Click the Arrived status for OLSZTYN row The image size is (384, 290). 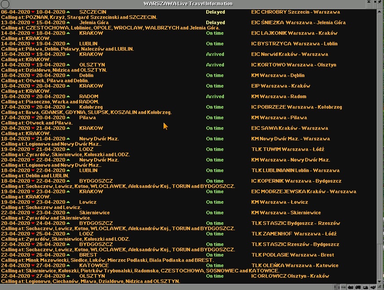pos(215,65)
